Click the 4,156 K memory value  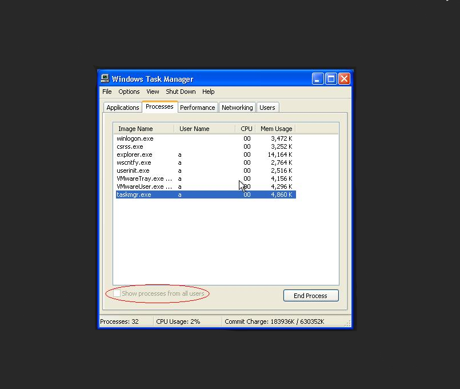281,178
